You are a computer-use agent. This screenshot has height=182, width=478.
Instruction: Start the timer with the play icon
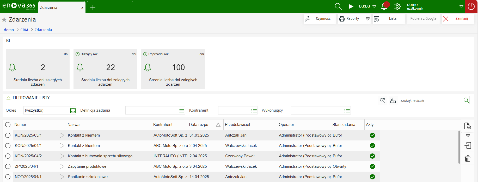(x=351, y=6)
